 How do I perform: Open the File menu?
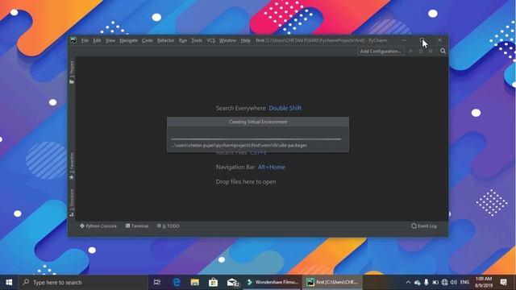(x=85, y=40)
